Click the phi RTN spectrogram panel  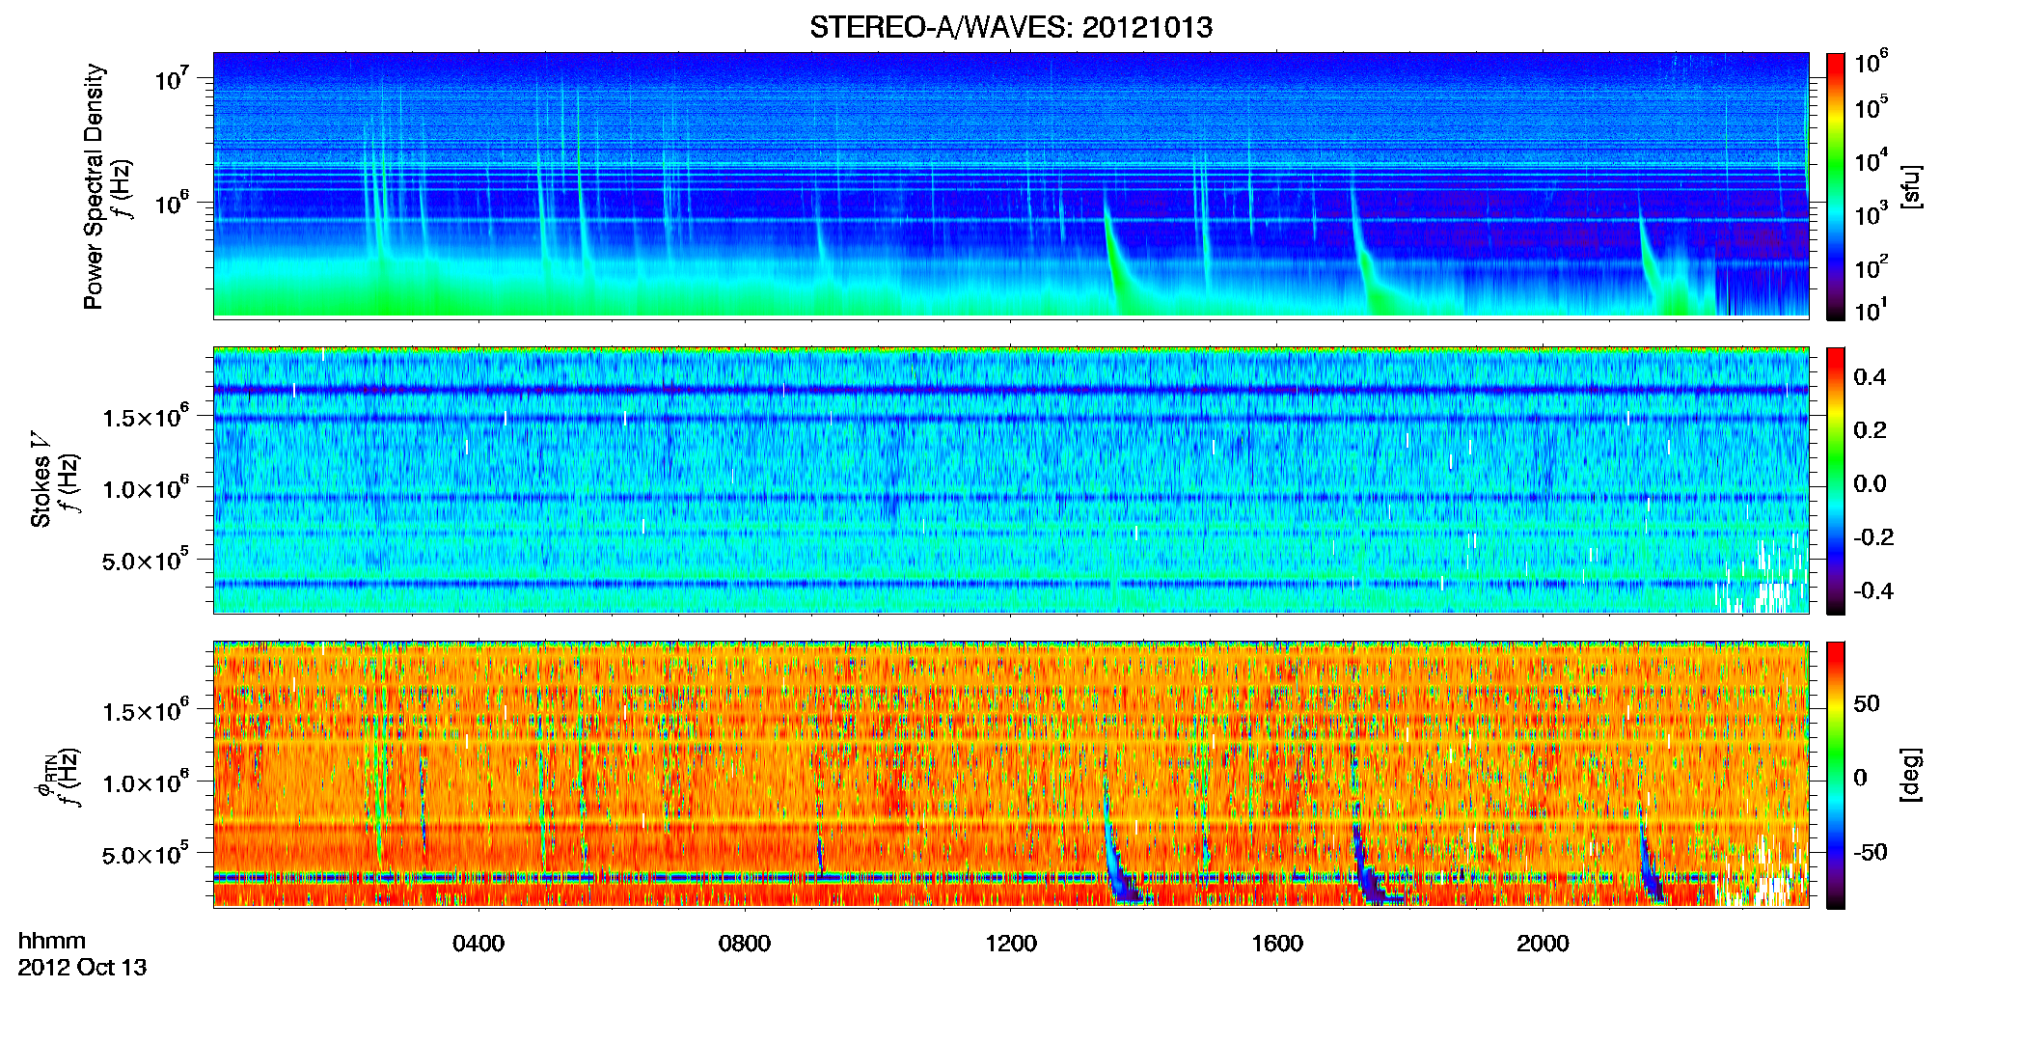pos(1011,775)
